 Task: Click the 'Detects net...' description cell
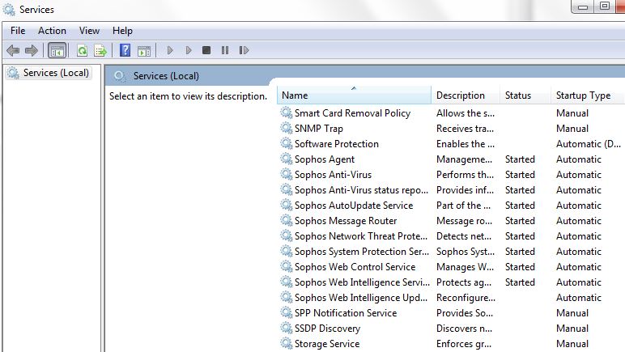pyautogui.click(x=464, y=236)
